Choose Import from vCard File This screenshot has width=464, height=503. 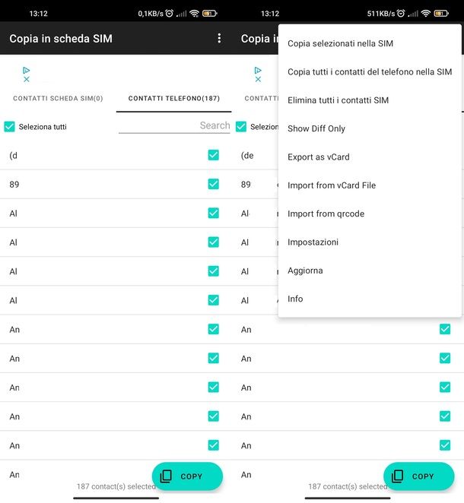coord(332,185)
